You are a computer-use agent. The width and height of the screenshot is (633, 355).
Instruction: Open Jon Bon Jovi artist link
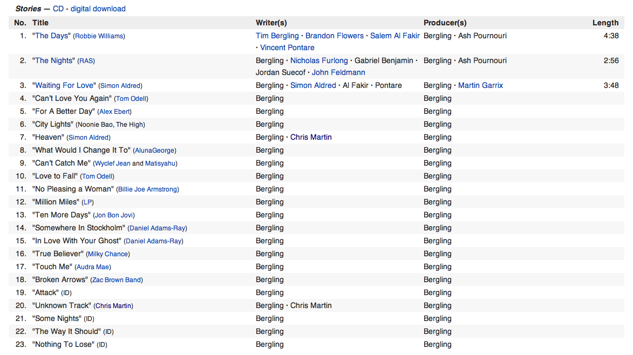click(x=114, y=215)
